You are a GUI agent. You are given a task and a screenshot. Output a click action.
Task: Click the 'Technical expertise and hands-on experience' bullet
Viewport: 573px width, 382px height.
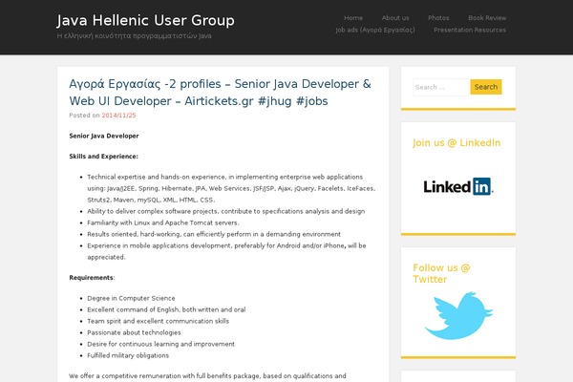[231, 188]
